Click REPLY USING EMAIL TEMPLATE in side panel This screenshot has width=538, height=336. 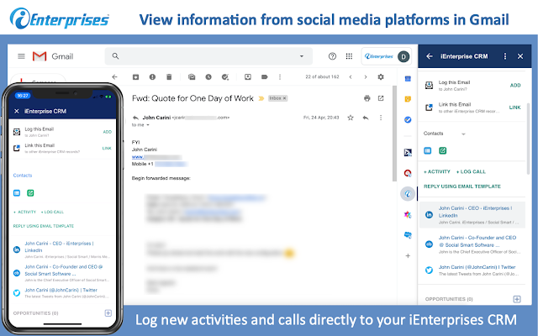pyautogui.click(x=462, y=186)
